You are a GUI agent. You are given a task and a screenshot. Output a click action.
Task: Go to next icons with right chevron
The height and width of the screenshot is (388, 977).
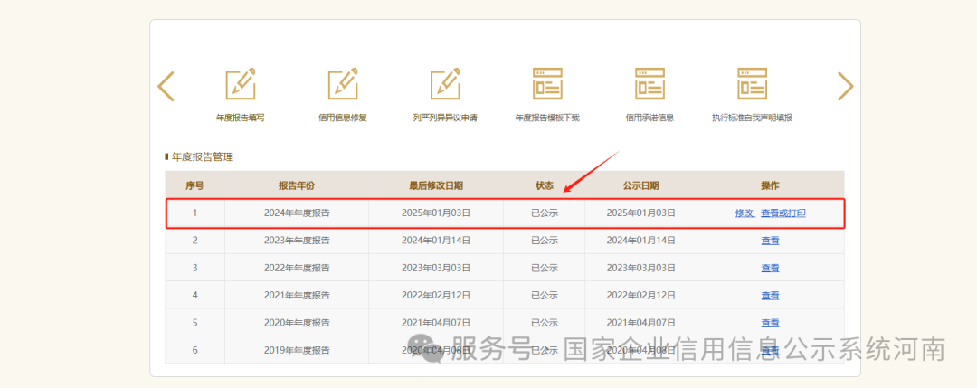tap(845, 87)
